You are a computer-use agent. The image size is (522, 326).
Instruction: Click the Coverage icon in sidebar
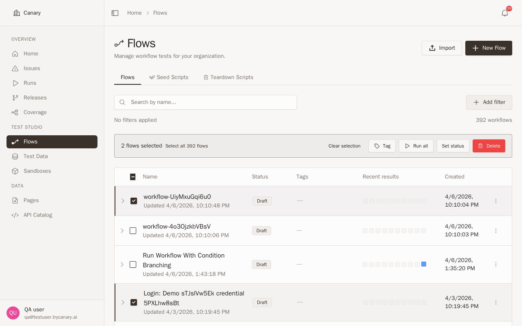pyautogui.click(x=15, y=112)
